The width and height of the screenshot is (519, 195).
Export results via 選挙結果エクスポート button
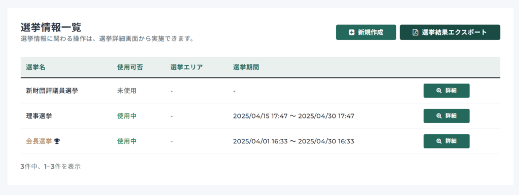tap(450, 32)
